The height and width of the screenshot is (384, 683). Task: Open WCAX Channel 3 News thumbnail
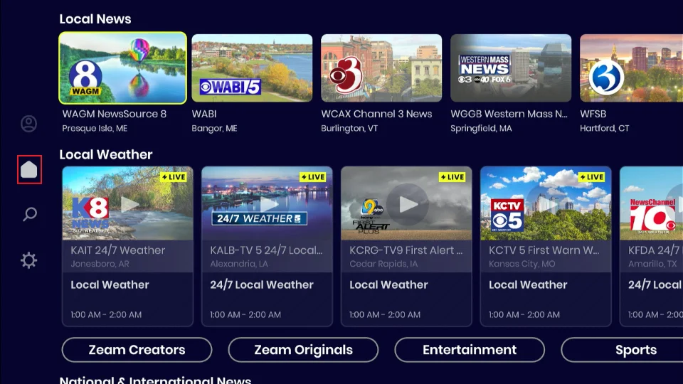(x=381, y=68)
